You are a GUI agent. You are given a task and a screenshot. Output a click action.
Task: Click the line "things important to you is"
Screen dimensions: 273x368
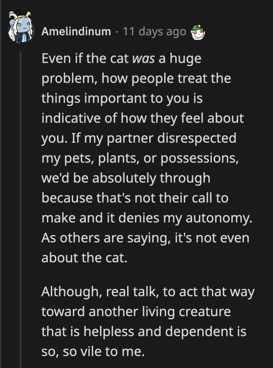pyautogui.click(x=122, y=99)
